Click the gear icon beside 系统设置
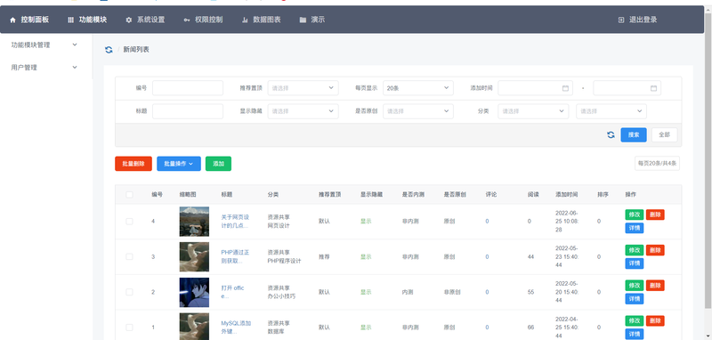Image resolution: width=712 pixels, height=340 pixels. click(128, 20)
